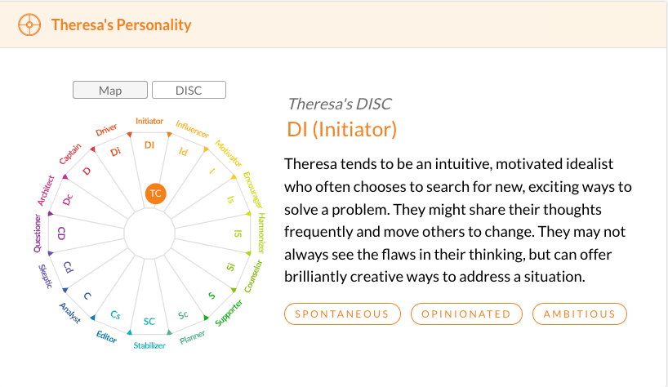
Task: Select the SC Stabilizer wheel segment
Action: 149,321
